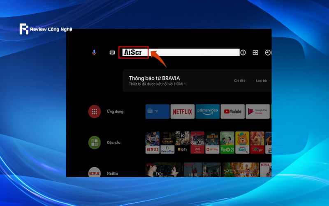Open the on-screen keyboard icon
Screen dimensions: 329x206
[112, 52]
